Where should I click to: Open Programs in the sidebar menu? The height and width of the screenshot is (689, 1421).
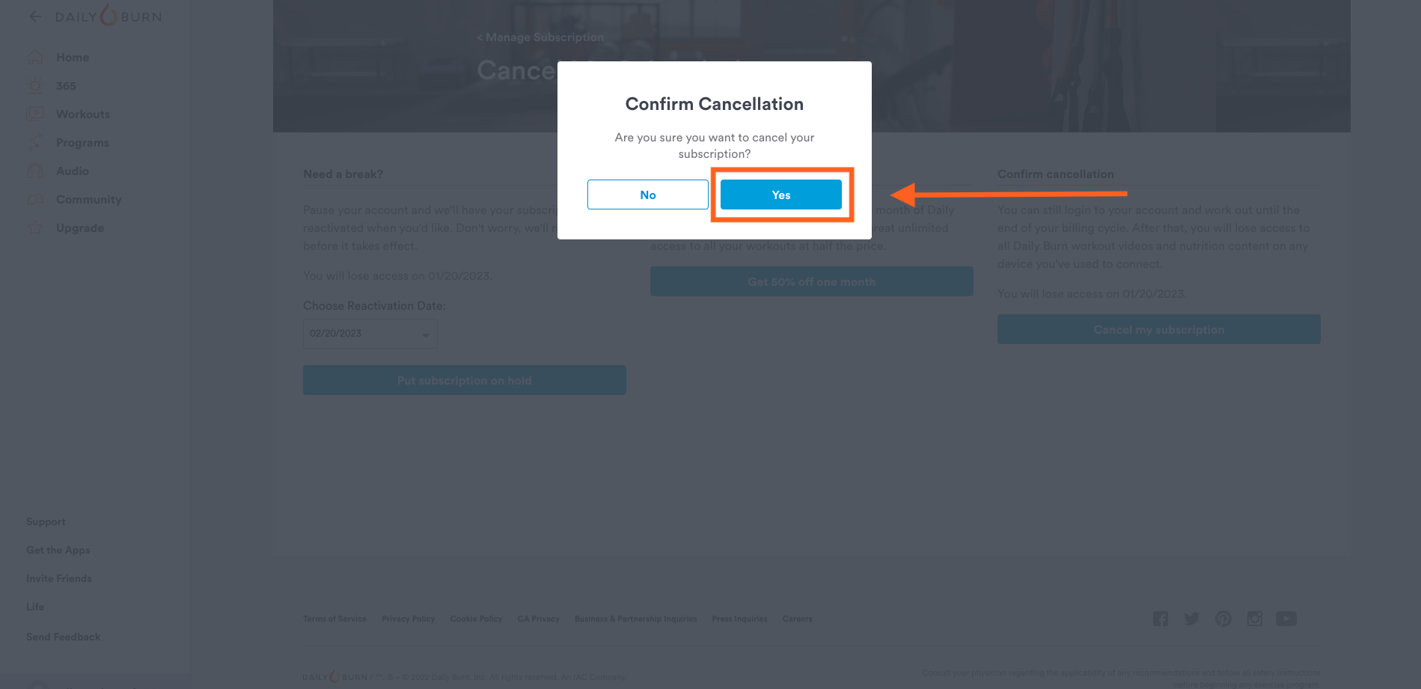(x=82, y=143)
